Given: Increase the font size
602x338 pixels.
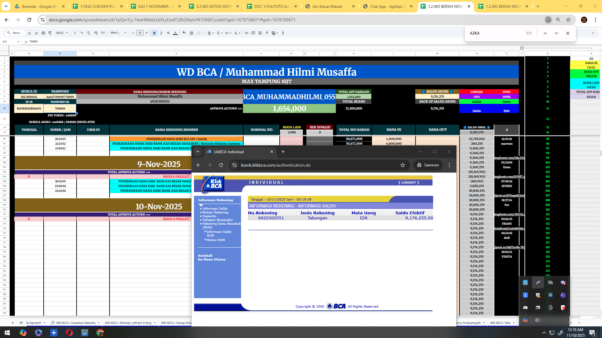Looking at the screenshot, I should tap(147, 33).
